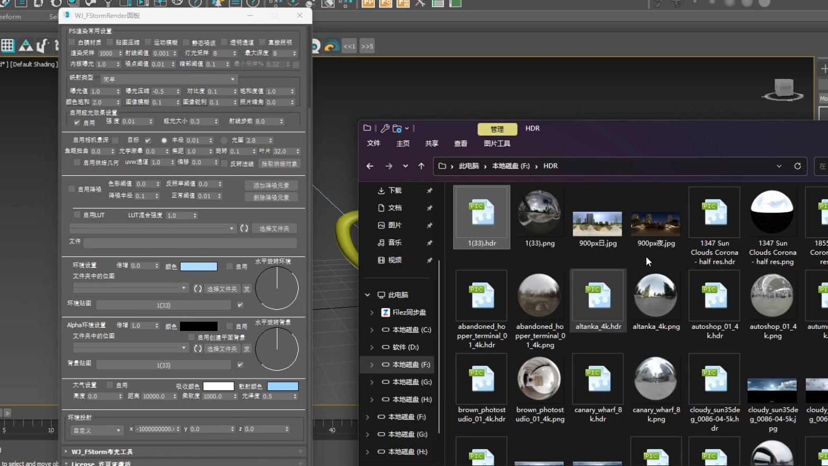Collapse the 此电脑 tree node
This screenshot has height=466, width=828.
pos(367,295)
